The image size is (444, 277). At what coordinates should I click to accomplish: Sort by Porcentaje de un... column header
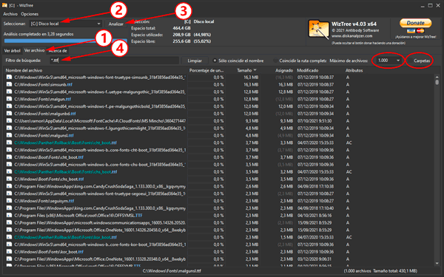click(206, 70)
